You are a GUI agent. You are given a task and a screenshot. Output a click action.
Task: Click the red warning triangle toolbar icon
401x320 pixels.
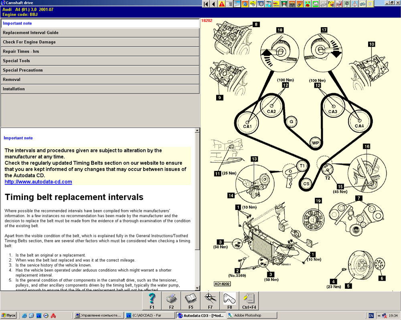(x=221, y=4)
